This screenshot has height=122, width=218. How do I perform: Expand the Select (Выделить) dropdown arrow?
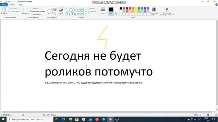click(x=25, y=15)
